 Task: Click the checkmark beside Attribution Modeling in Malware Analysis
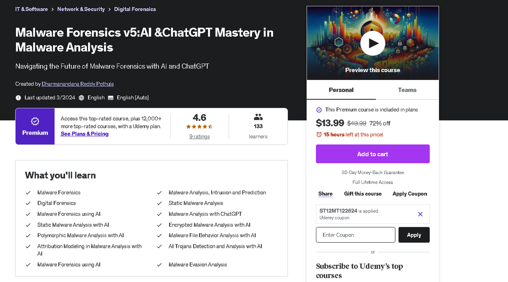(x=28, y=246)
